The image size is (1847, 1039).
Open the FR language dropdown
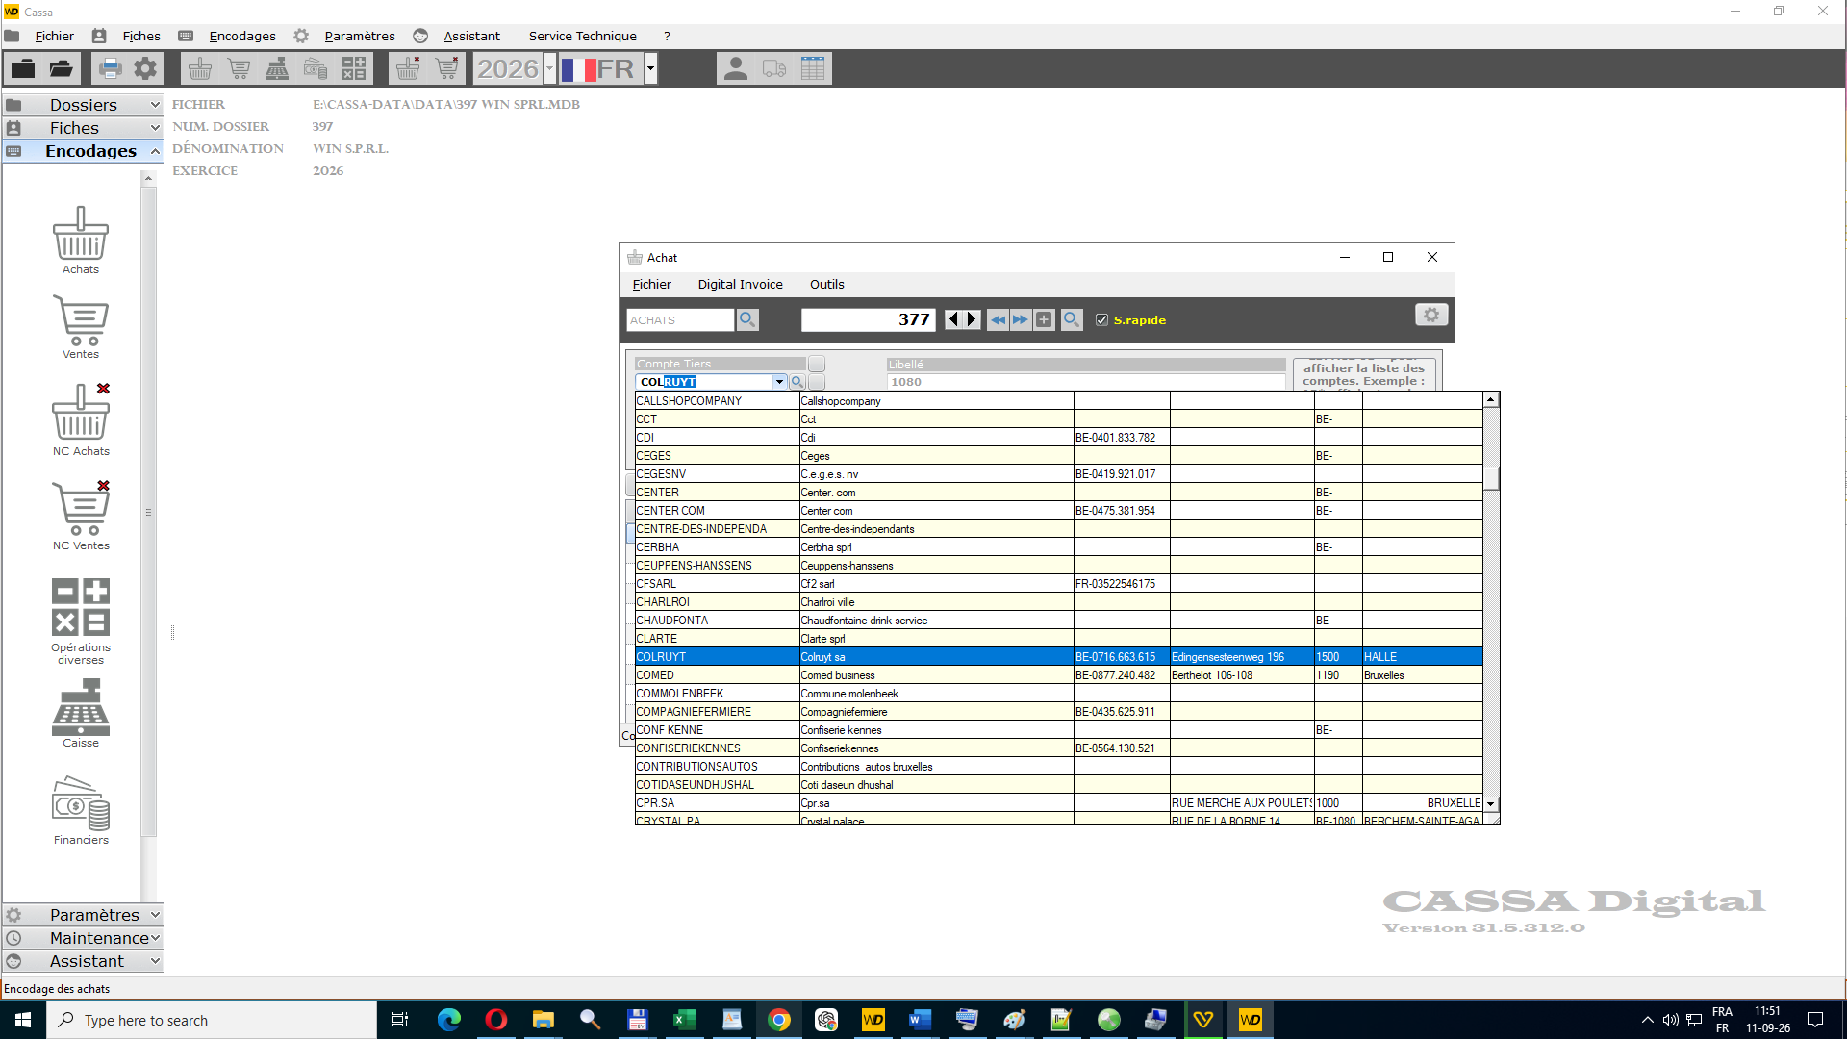click(x=651, y=68)
